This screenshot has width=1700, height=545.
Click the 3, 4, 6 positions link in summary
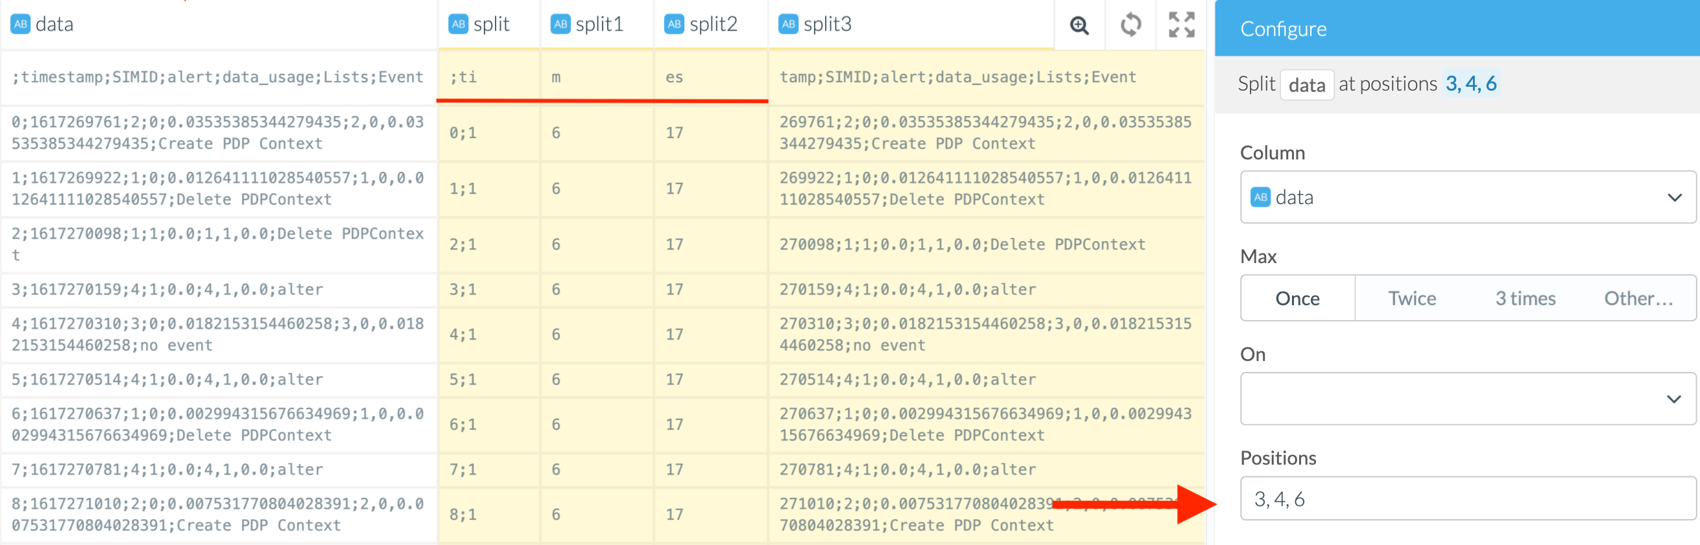coord(1471,84)
